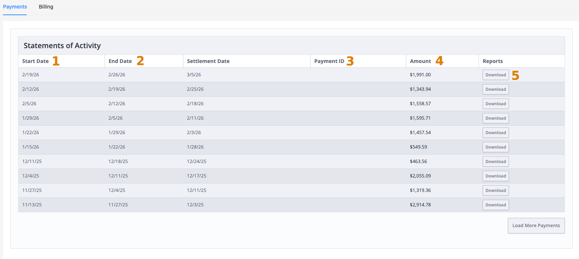This screenshot has height=259, width=579.
Task: Download the $1,457.54 payment report
Action: coord(496,133)
